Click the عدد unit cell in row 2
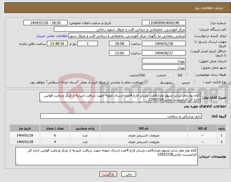231x182 pixels. (85, 142)
